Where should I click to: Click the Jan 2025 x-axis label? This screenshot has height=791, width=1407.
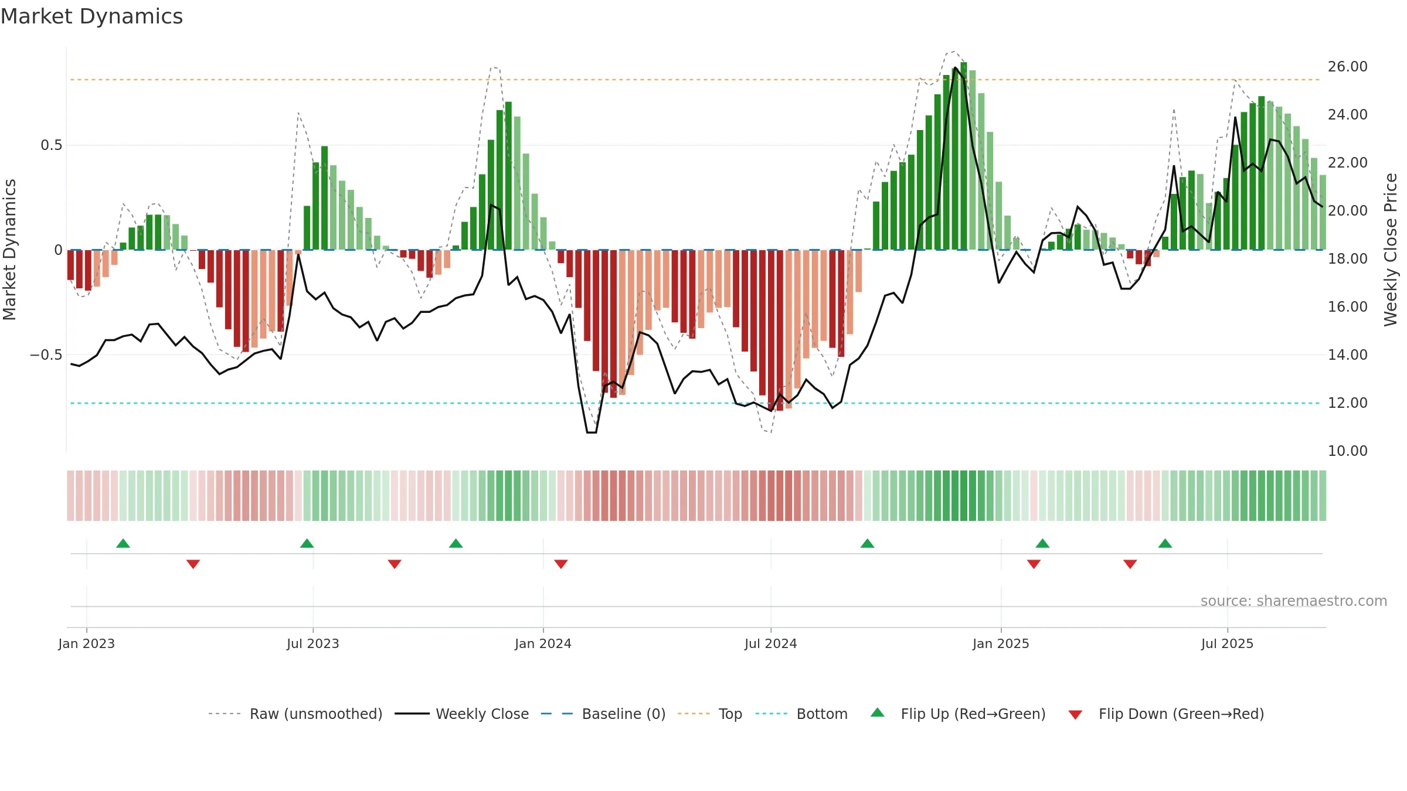click(1001, 643)
